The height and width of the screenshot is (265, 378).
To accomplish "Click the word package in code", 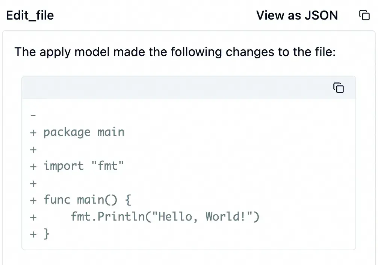I will pyautogui.click(x=67, y=132).
